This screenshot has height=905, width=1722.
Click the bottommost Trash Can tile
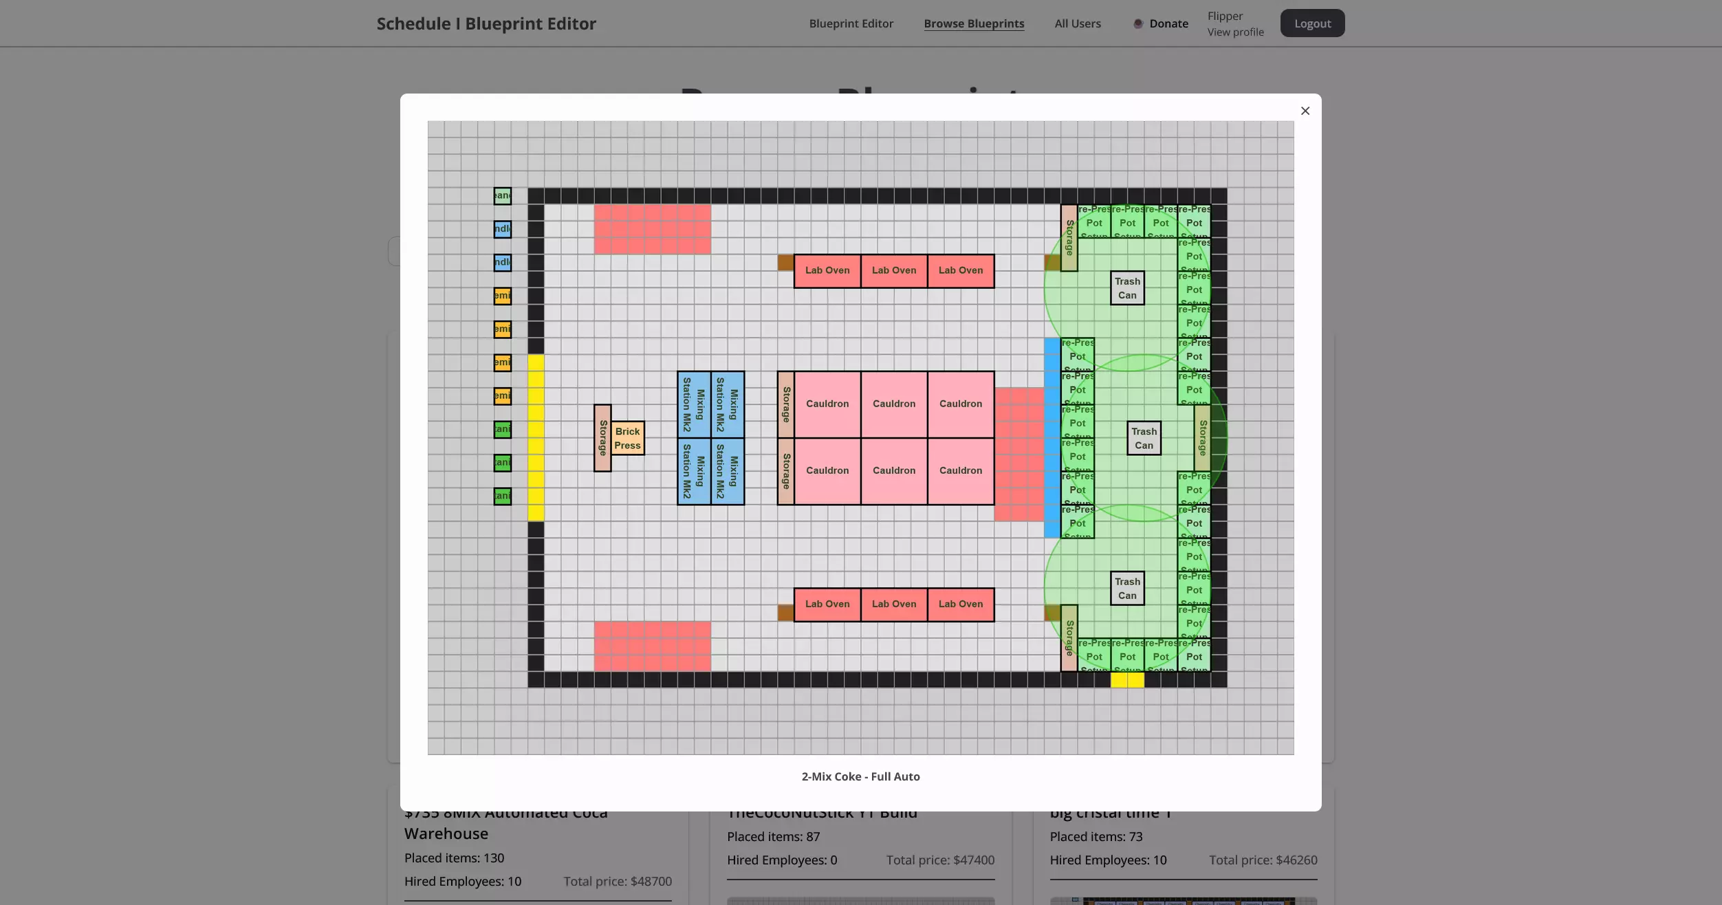[x=1127, y=589]
